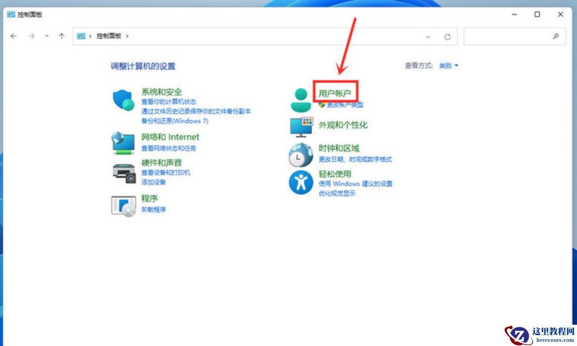Image resolution: width=577 pixels, height=346 pixels.
Task: Click the 控制面板 title bar entry
Action: pyautogui.click(x=31, y=15)
